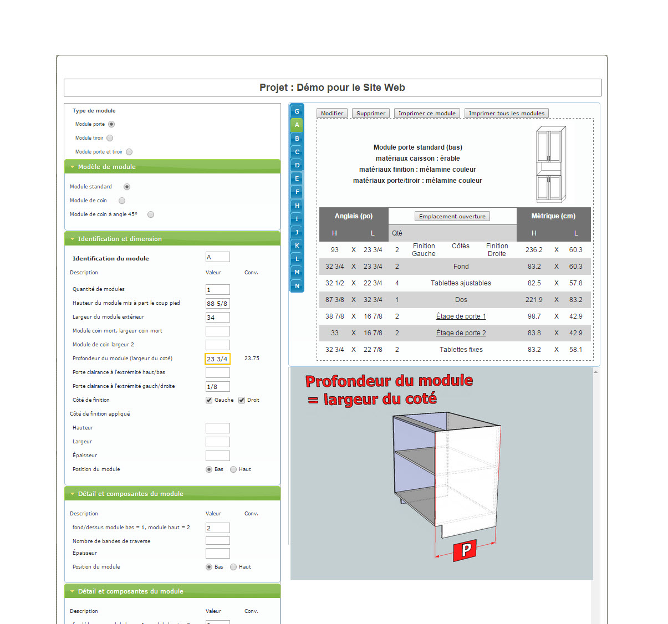
Task: Toggle the Droit finish side checkbox
Action: (x=242, y=400)
